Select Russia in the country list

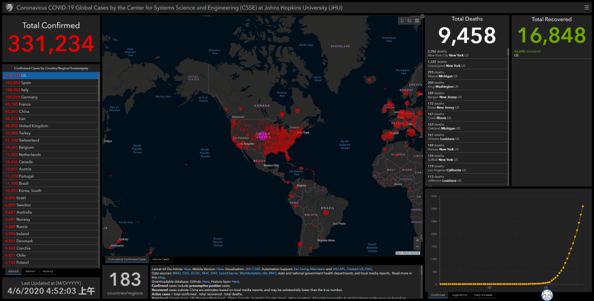(x=51, y=227)
